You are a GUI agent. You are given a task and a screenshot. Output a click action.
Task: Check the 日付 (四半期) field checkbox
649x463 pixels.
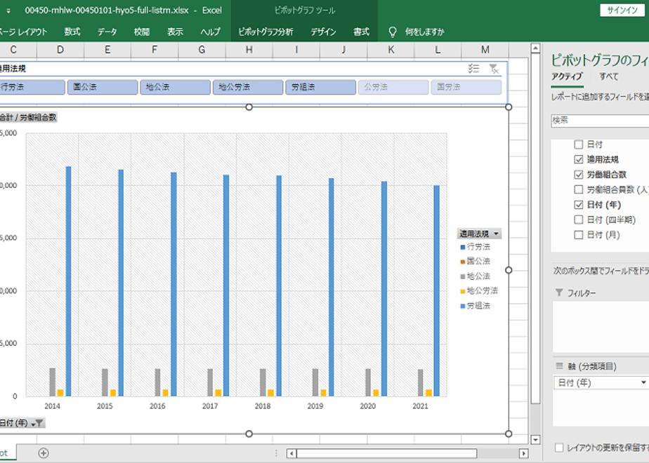pyautogui.click(x=579, y=220)
